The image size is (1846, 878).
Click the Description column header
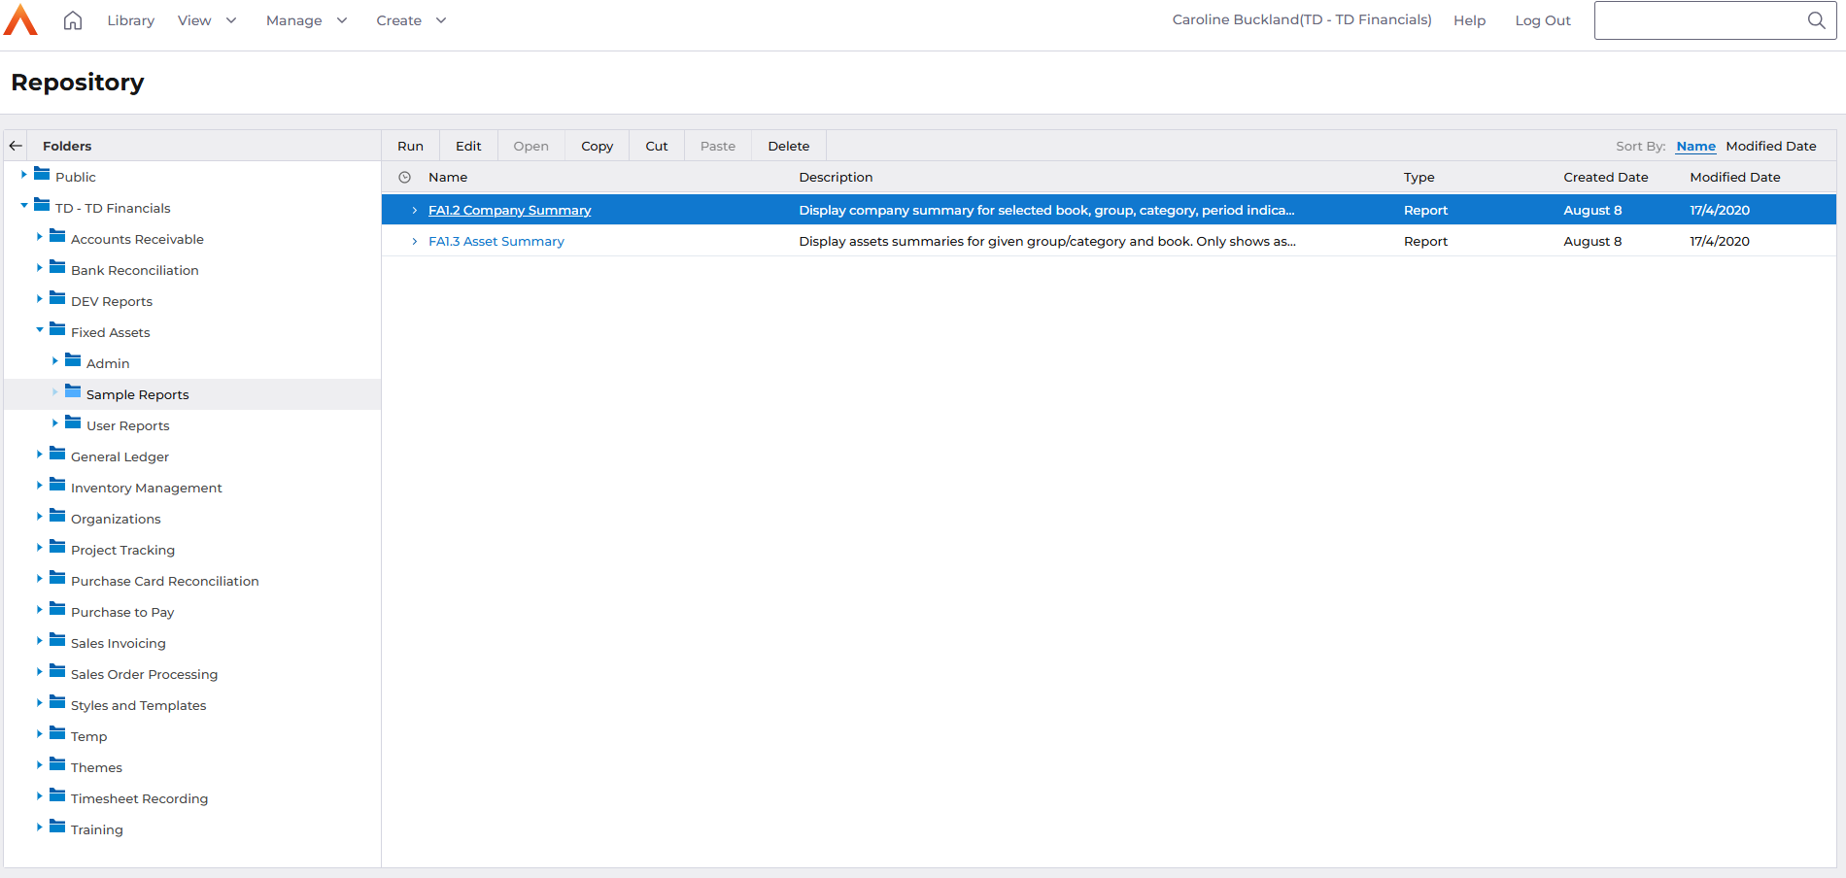(x=836, y=177)
